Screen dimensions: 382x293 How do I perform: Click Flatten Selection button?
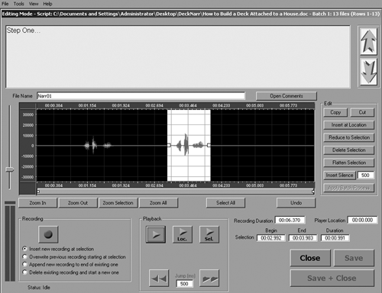pyautogui.click(x=348, y=163)
